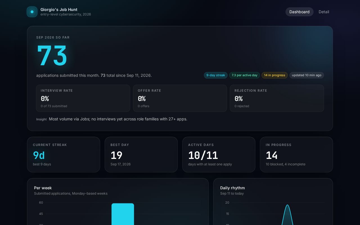This screenshot has height=225, width=360.
Task: Click the days with at least one apply text
Action: [x=210, y=164]
